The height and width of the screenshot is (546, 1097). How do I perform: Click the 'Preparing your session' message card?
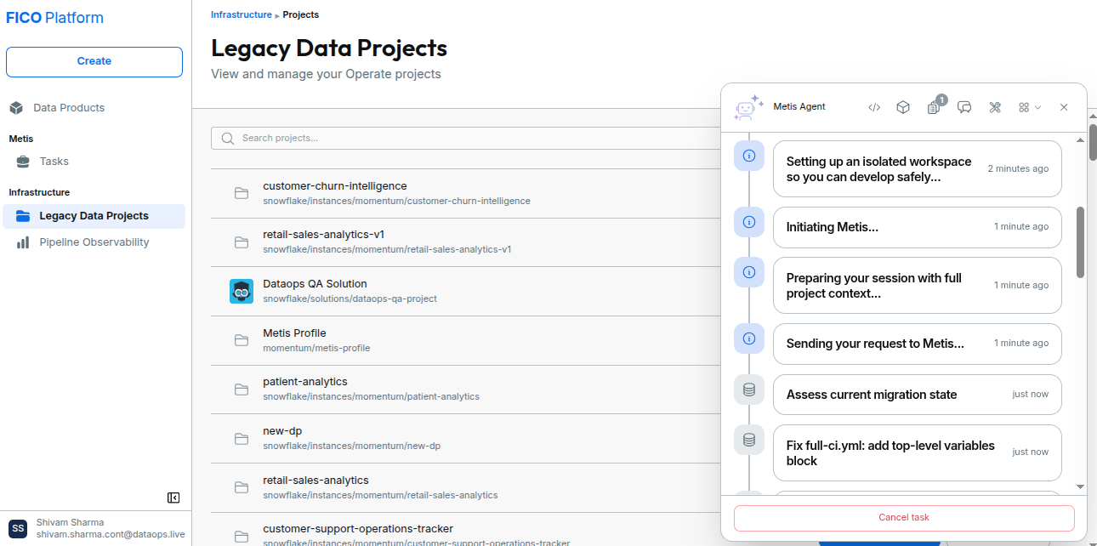pos(918,285)
